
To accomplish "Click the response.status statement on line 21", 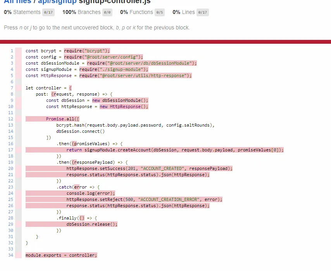I will (x=117, y=175).
